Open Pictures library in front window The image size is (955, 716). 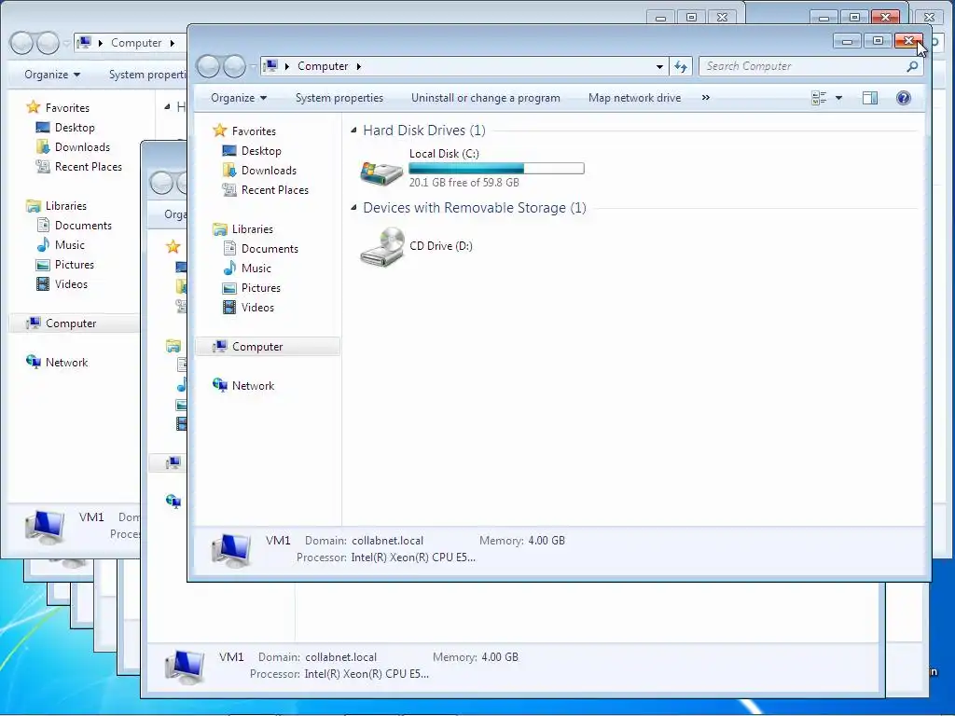(x=261, y=288)
